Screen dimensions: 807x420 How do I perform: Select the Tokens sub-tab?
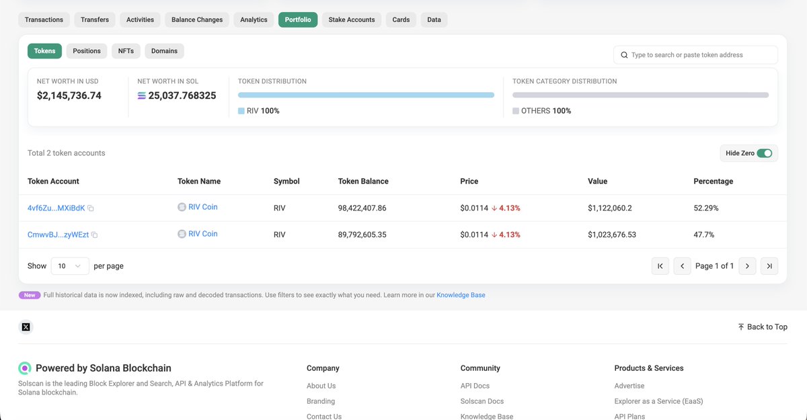coord(44,51)
